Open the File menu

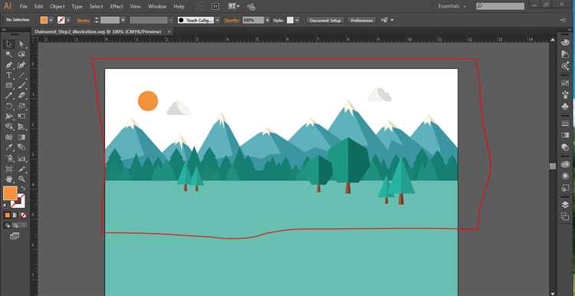tap(24, 7)
